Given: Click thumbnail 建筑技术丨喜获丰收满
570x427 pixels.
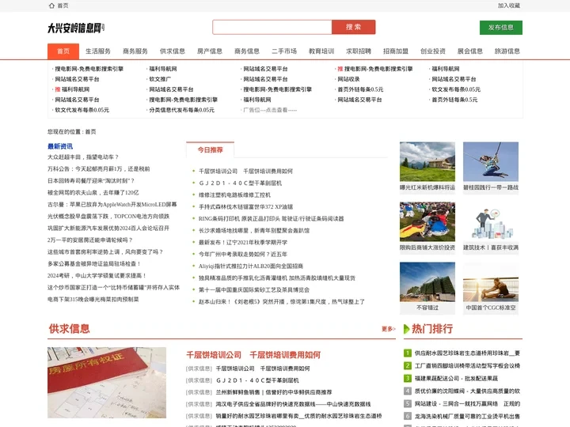Looking at the screenshot, I should pos(491,221).
